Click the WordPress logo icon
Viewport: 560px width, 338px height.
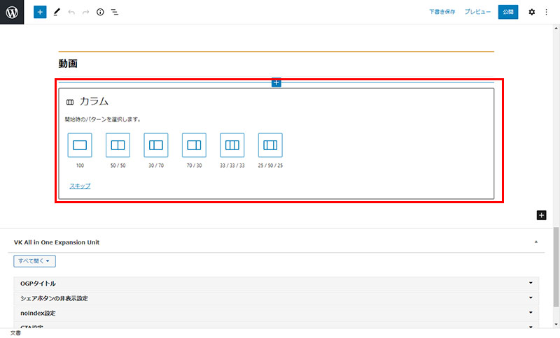tap(12, 12)
